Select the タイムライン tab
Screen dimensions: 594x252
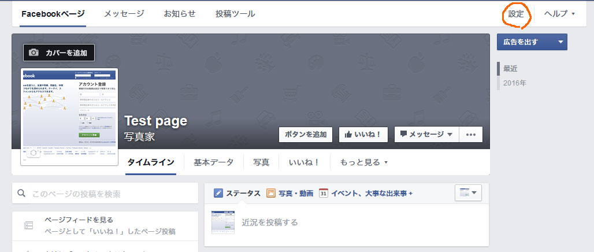point(151,162)
